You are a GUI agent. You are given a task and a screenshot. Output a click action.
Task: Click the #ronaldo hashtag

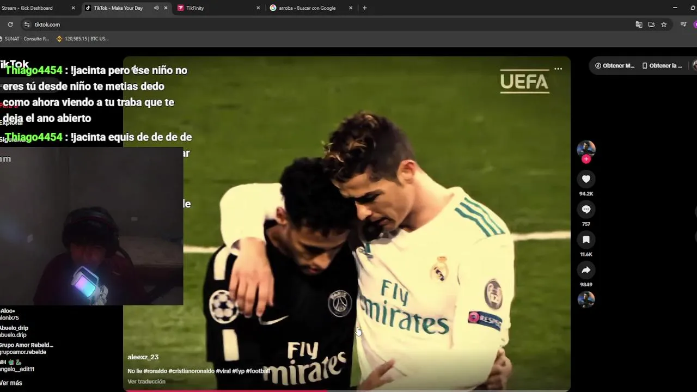pos(155,371)
